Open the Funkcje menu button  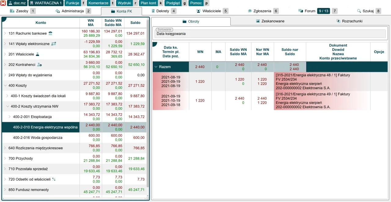[72, 3]
